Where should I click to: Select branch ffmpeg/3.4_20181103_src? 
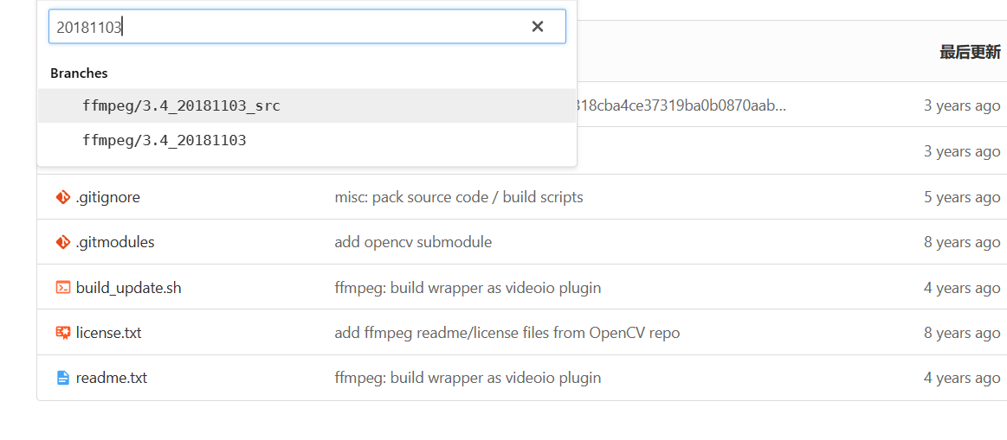(181, 105)
